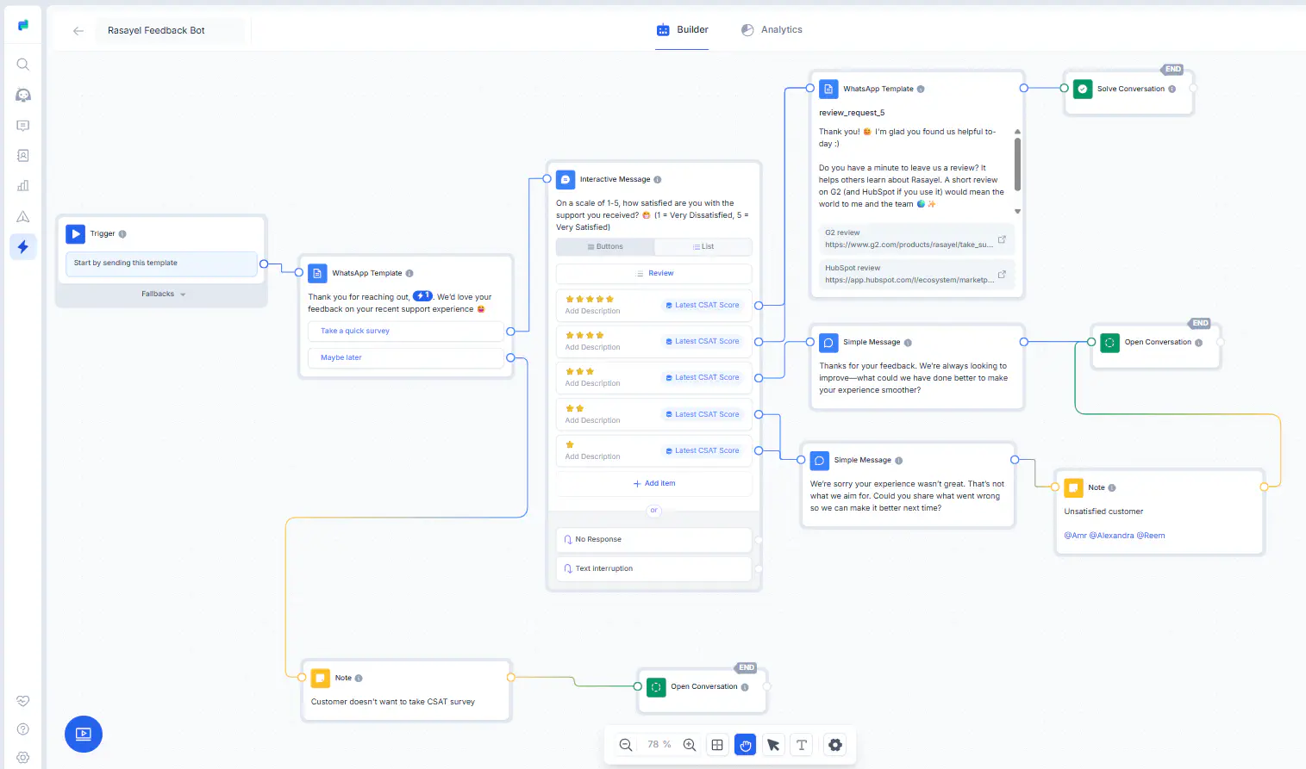The width and height of the screenshot is (1306, 769).
Task: Expand the Fallbacks section under Trigger
Action: (163, 294)
